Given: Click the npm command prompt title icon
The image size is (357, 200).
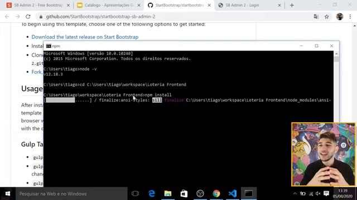Looking at the screenshot, I should [49, 46].
